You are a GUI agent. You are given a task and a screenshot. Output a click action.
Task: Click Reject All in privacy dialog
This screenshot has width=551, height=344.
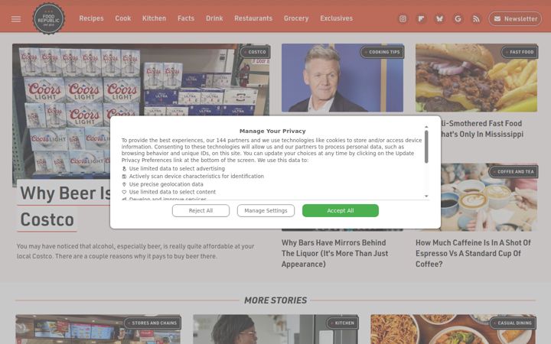(x=201, y=211)
